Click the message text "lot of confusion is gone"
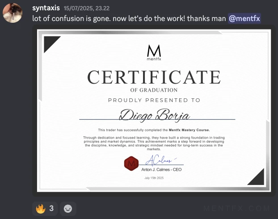Screen dimensions: 278x219 coord(71,19)
